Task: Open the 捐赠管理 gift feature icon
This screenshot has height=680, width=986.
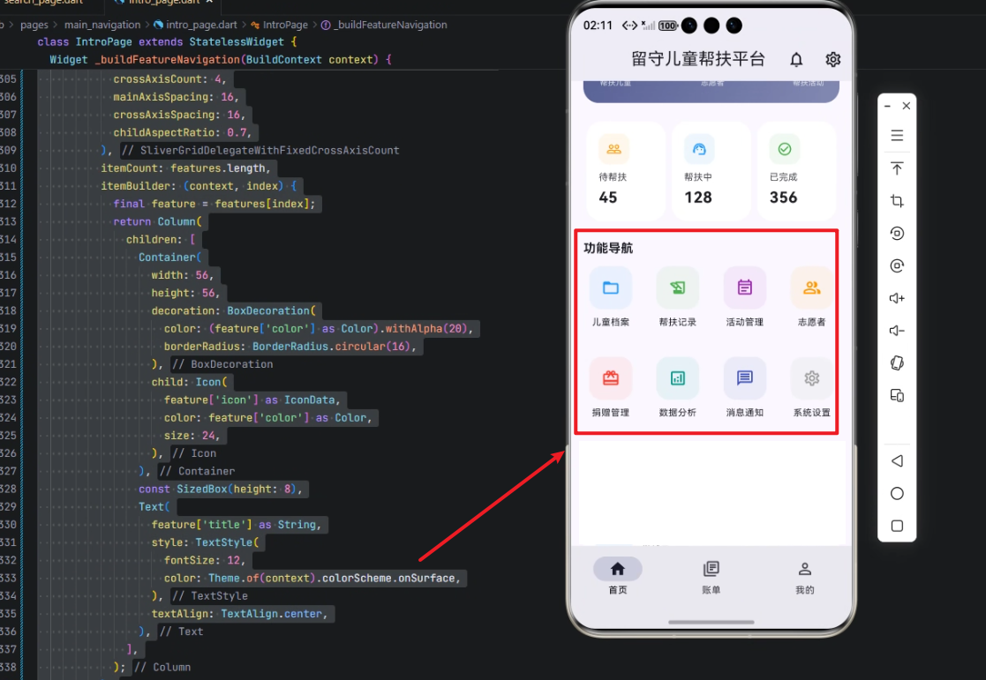Action: pos(611,378)
